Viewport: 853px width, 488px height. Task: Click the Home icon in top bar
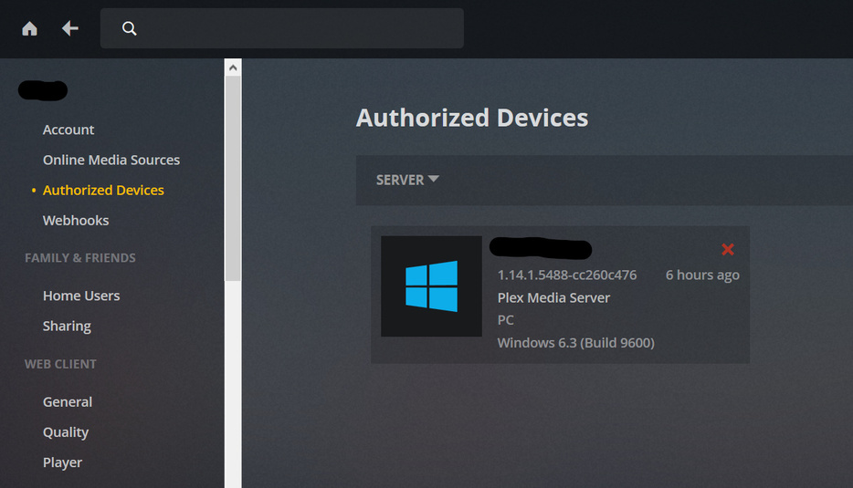(x=29, y=28)
